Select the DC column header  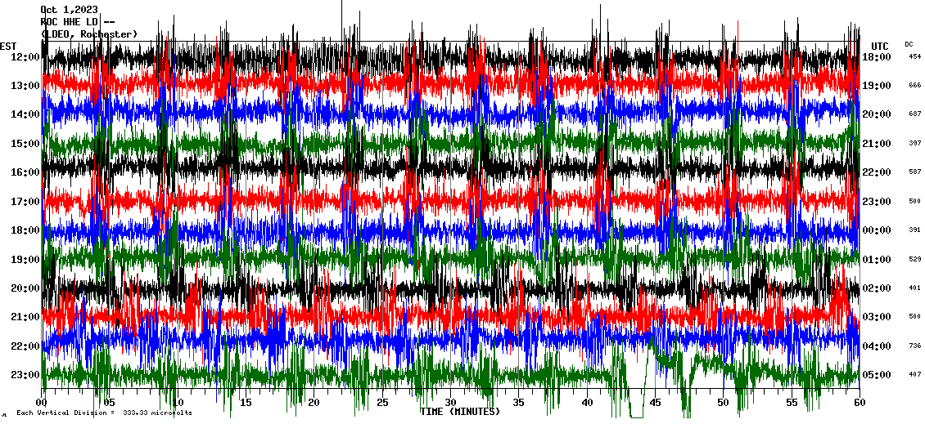[x=909, y=44]
